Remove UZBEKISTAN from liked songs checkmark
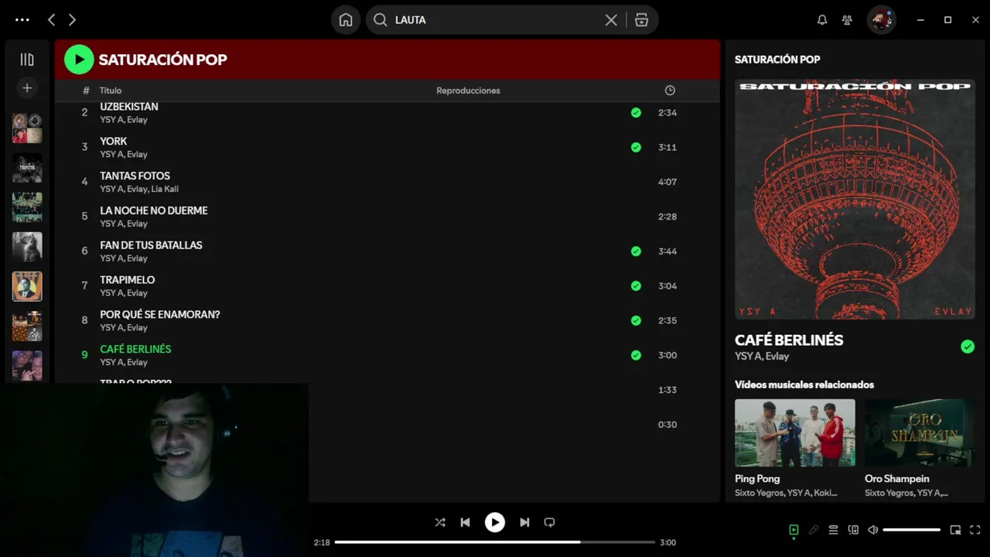The height and width of the screenshot is (557, 990). pyautogui.click(x=636, y=112)
